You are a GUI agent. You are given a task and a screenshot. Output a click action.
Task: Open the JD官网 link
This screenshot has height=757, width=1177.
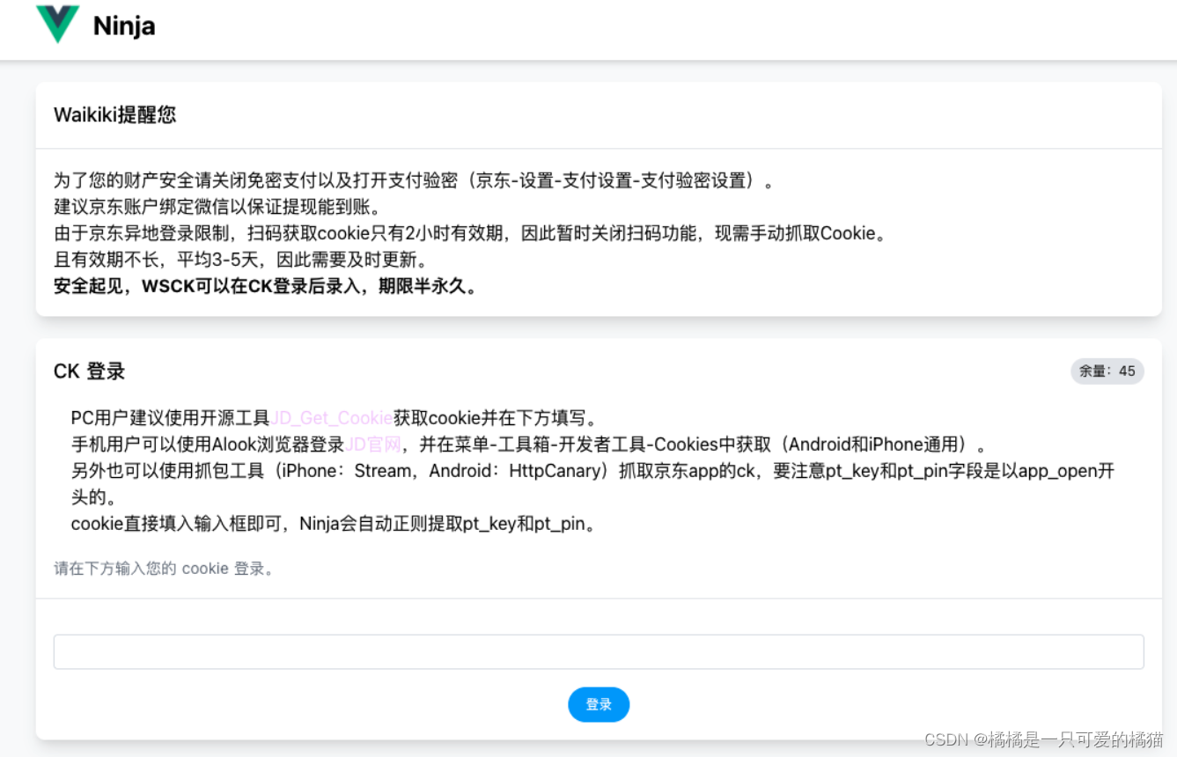tap(373, 445)
